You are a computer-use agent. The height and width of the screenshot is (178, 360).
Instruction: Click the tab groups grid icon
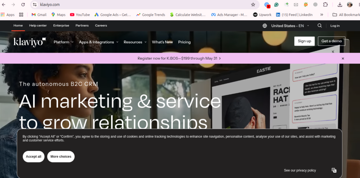point(21,15)
